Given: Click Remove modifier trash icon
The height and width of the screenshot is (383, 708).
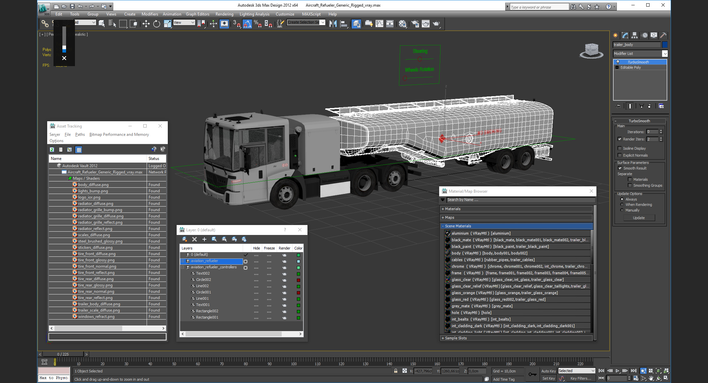Looking at the screenshot, I should click(x=650, y=106).
